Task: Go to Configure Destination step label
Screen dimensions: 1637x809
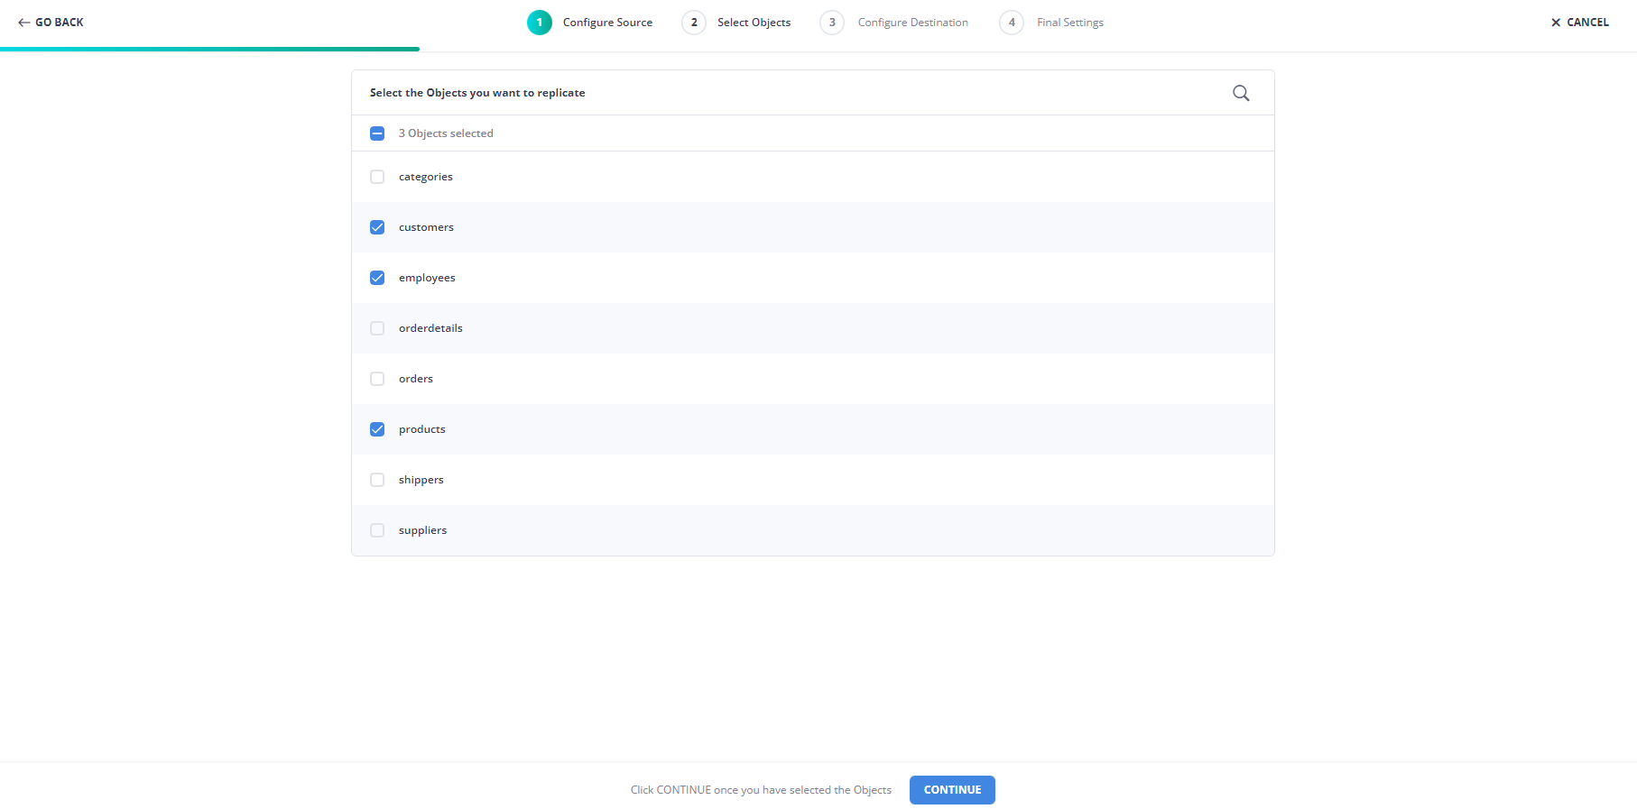Action: [912, 23]
